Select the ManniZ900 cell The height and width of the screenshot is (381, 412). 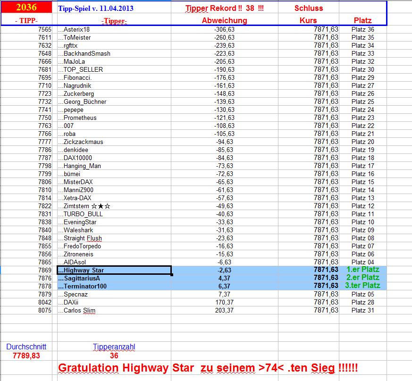coord(114,190)
